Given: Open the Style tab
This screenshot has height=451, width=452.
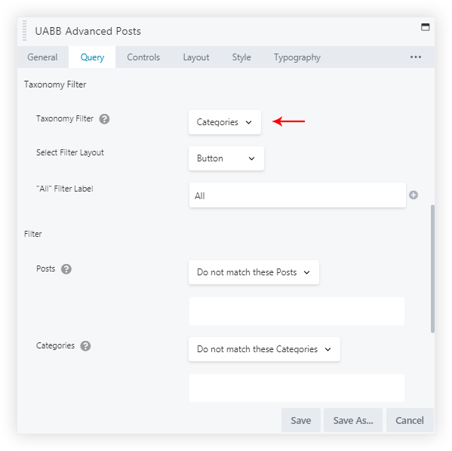Looking at the screenshot, I should pos(241,57).
